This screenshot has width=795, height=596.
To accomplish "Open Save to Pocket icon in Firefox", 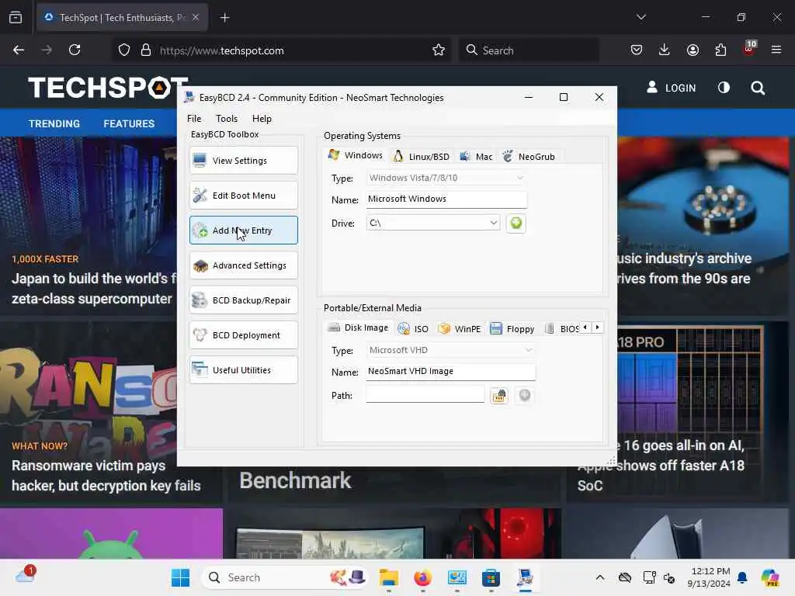I will point(637,50).
